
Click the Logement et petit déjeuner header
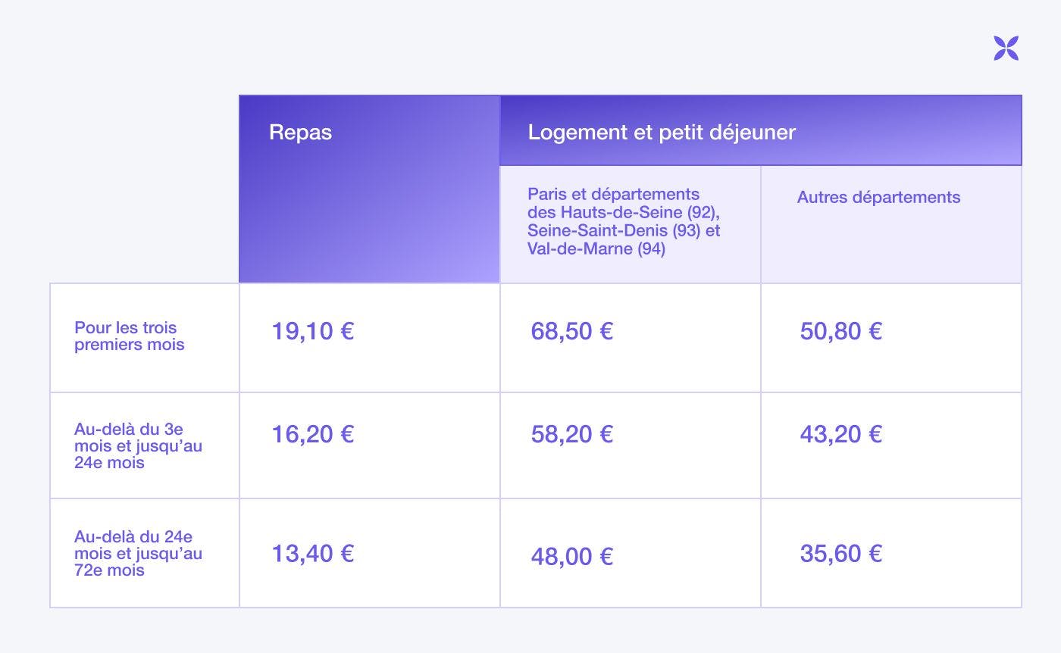click(x=761, y=130)
